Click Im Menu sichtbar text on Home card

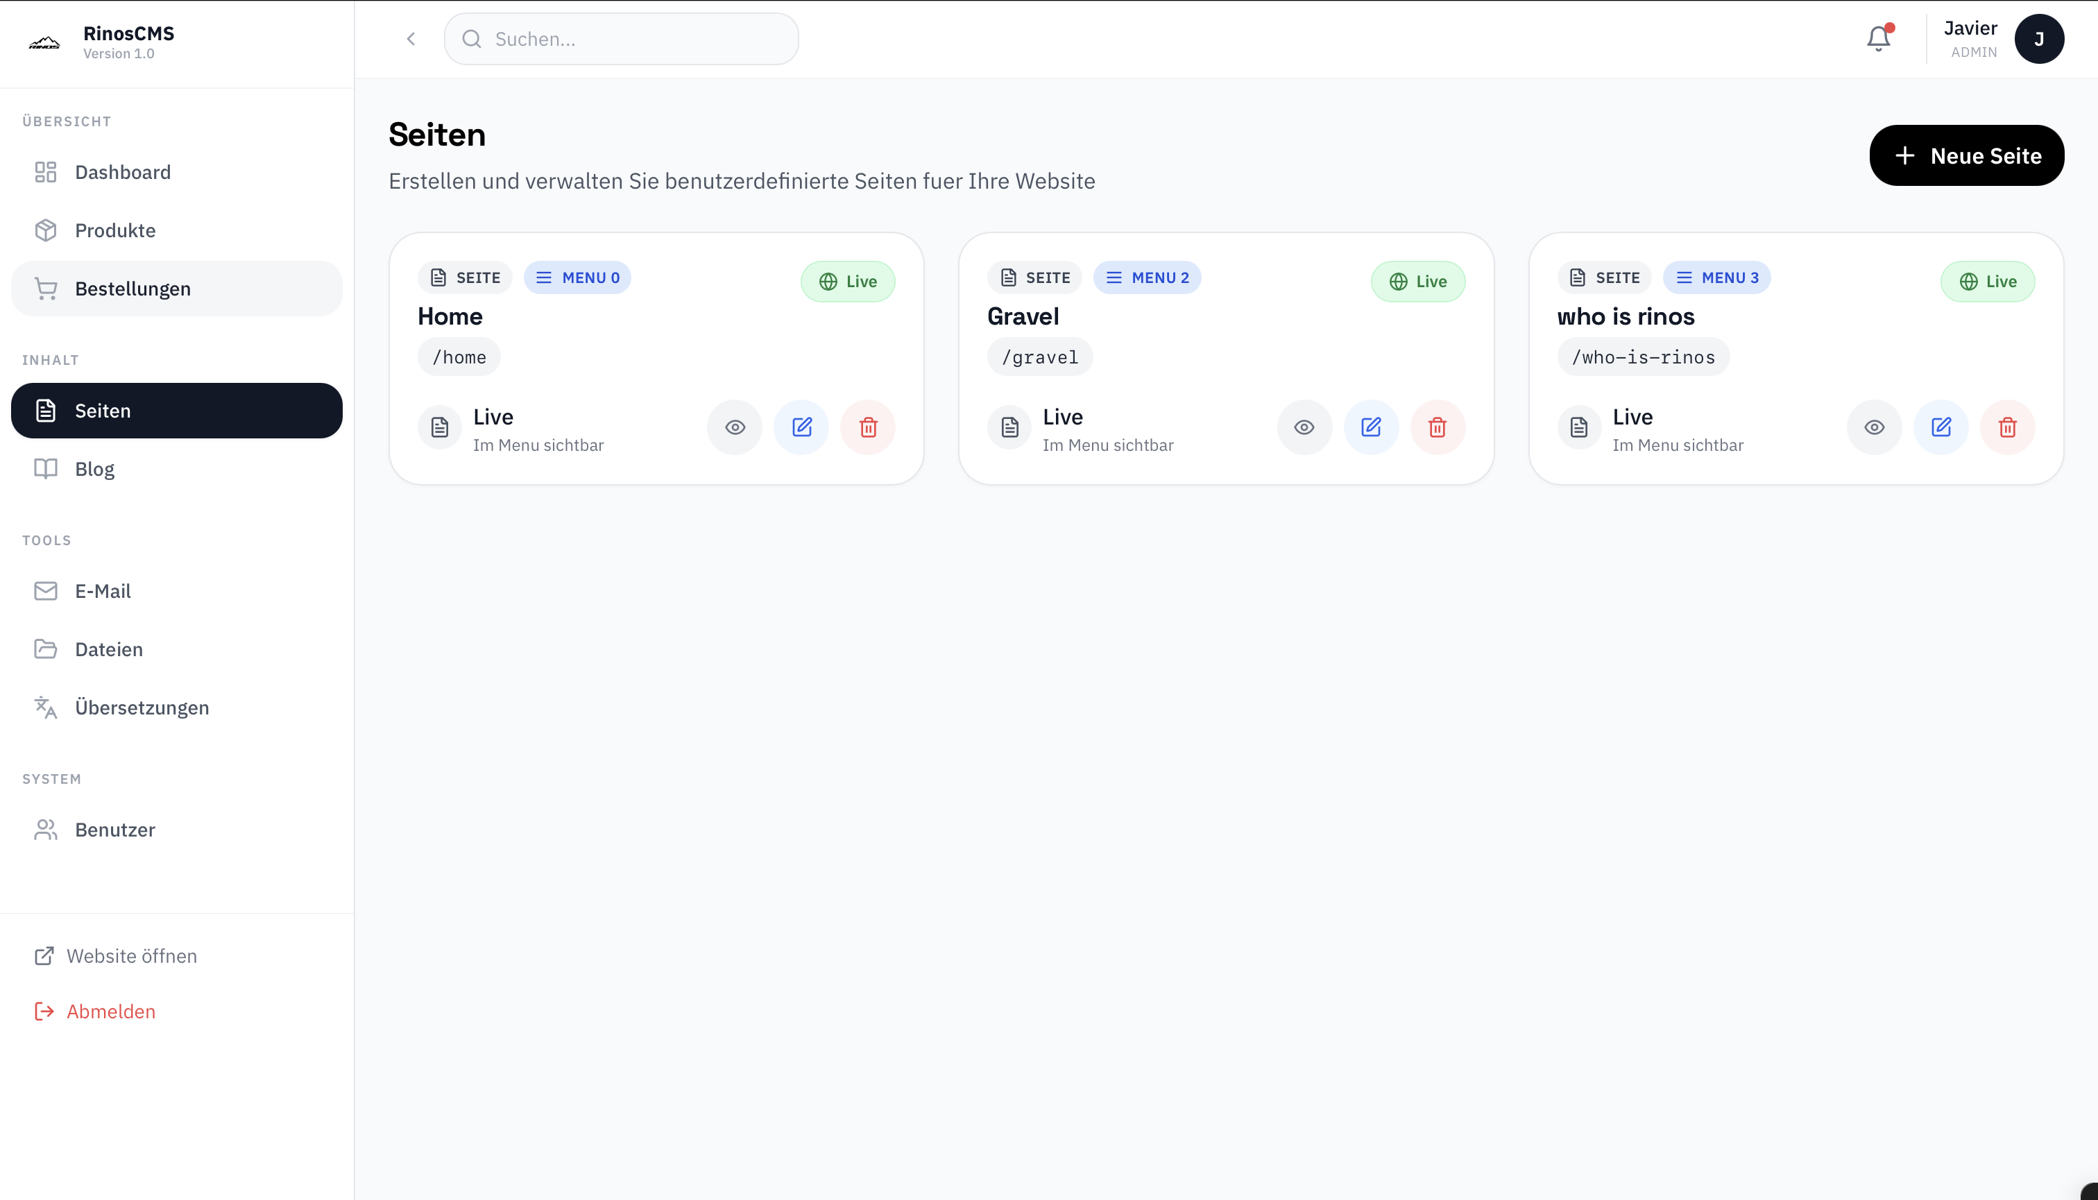(x=538, y=445)
